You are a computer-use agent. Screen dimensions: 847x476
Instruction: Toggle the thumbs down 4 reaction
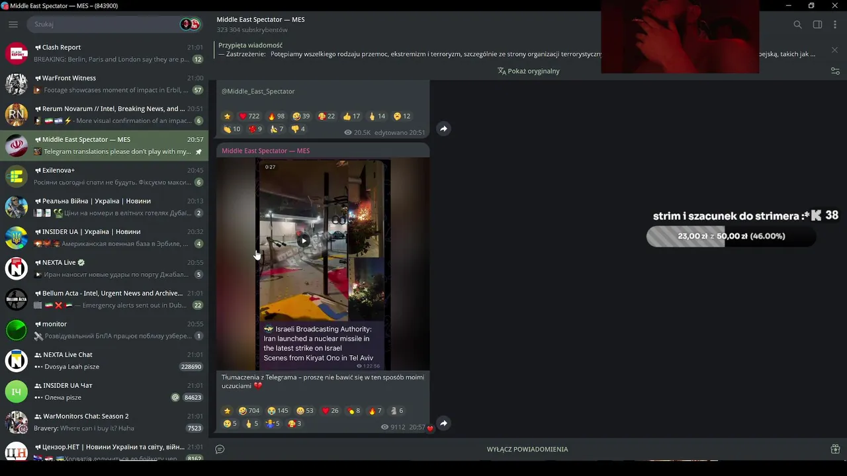coord(298,129)
